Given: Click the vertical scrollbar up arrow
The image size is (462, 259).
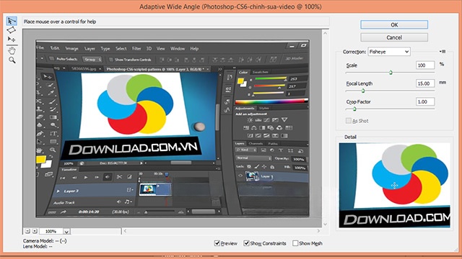Looking at the screenshot, I should coord(326,33).
